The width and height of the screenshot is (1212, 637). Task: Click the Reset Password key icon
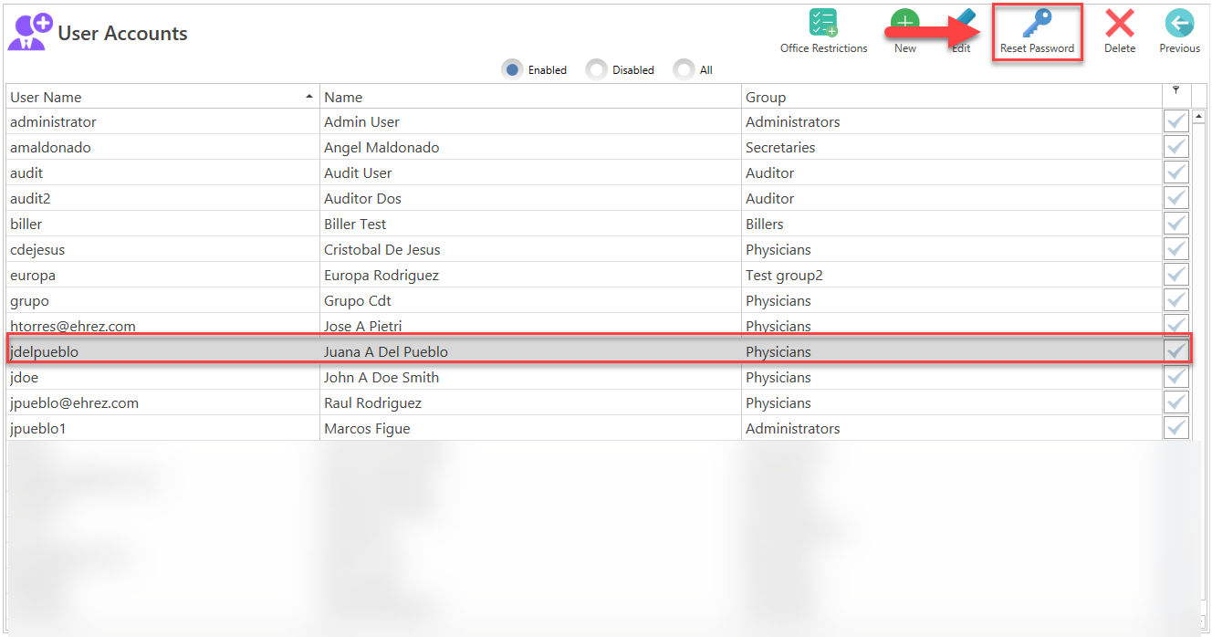(1037, 23)
